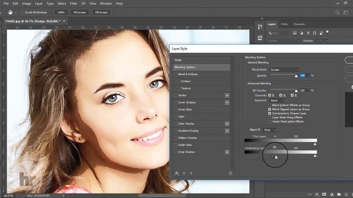Uncheck the G channel checkbox

coord(281,95)
